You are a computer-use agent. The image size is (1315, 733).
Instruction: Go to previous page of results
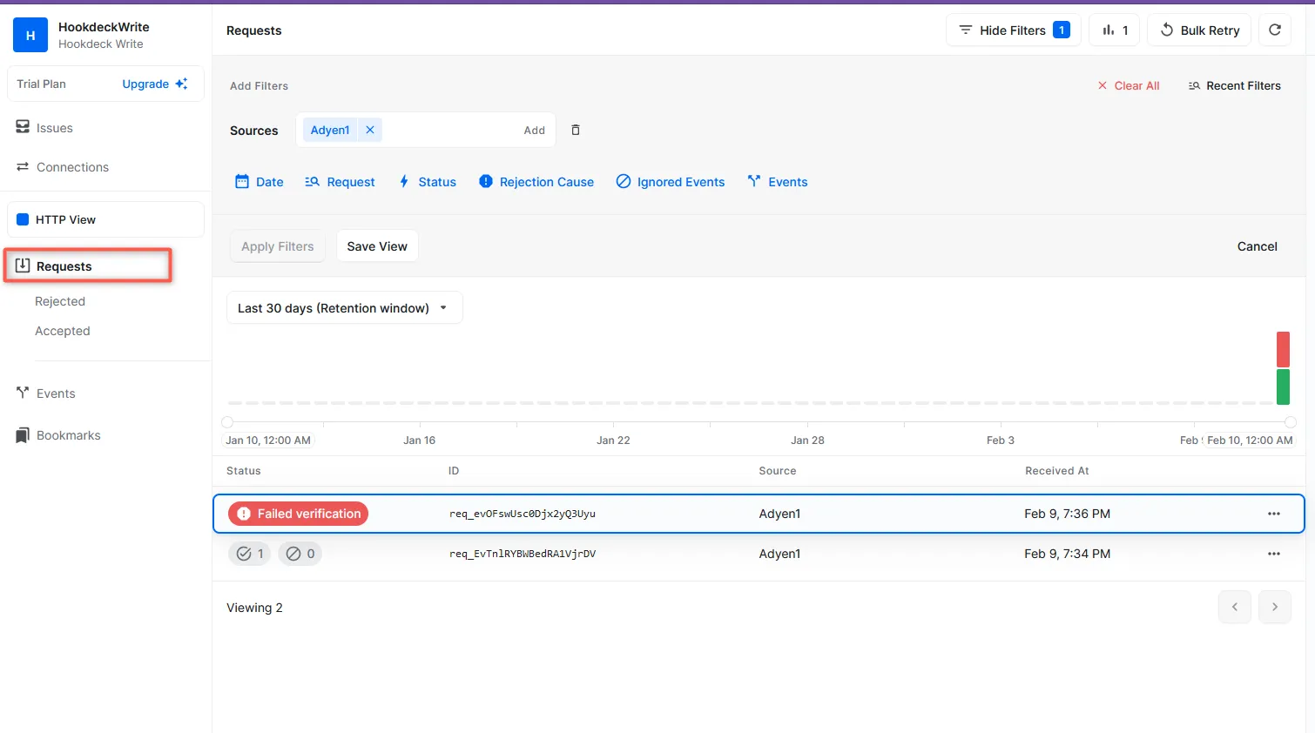tap(1235, 607)
